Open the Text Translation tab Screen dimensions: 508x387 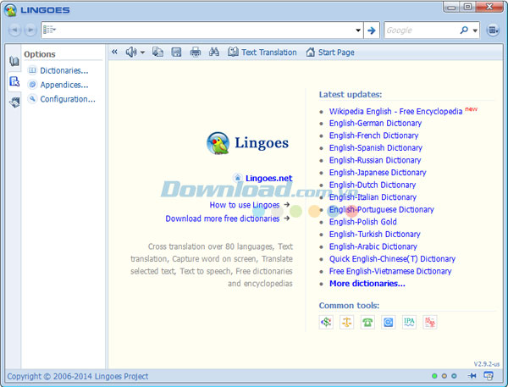262,53
